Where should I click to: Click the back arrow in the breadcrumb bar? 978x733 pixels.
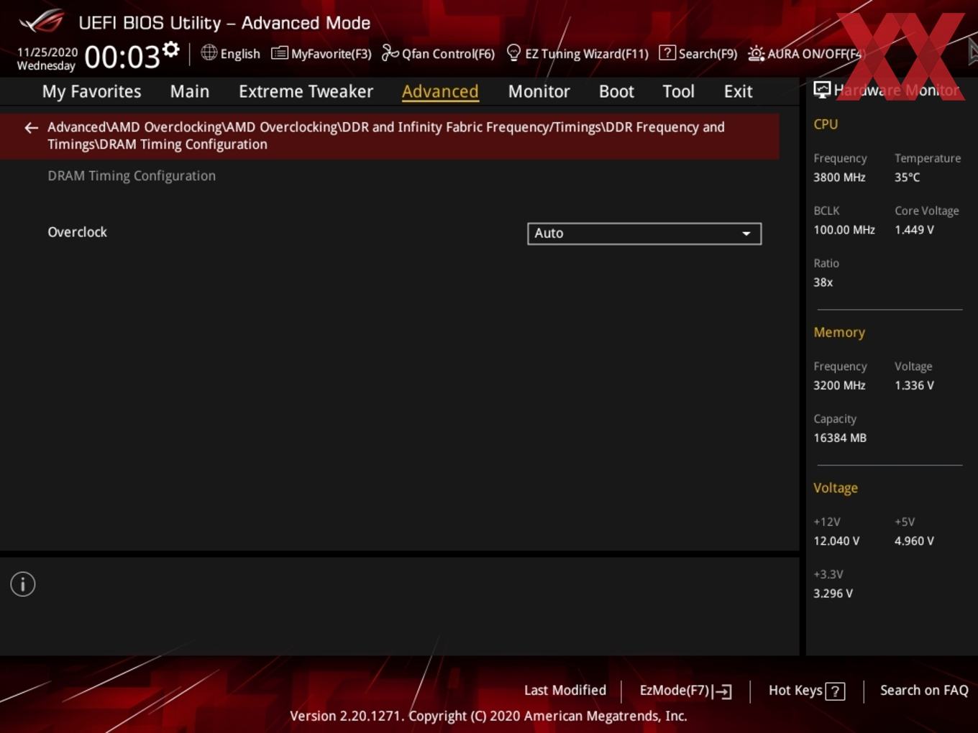point(31,128)
